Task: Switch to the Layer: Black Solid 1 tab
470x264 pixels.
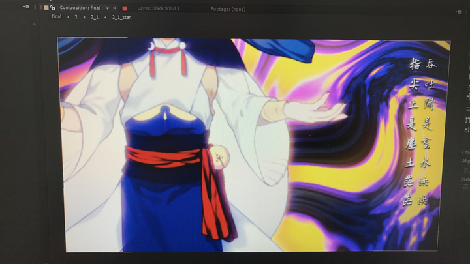Action: (158, 8)
